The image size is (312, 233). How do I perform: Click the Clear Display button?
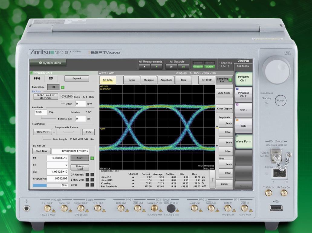pos(224,109)
